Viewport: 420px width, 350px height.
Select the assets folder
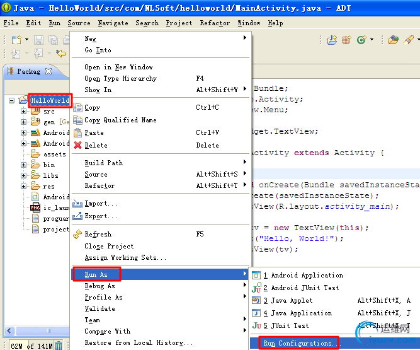(54, 155)
